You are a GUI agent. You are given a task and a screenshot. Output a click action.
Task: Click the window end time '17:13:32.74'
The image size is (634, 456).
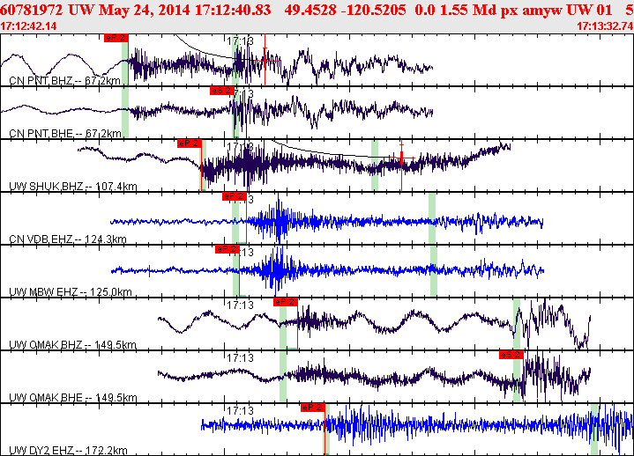(605, 26)
